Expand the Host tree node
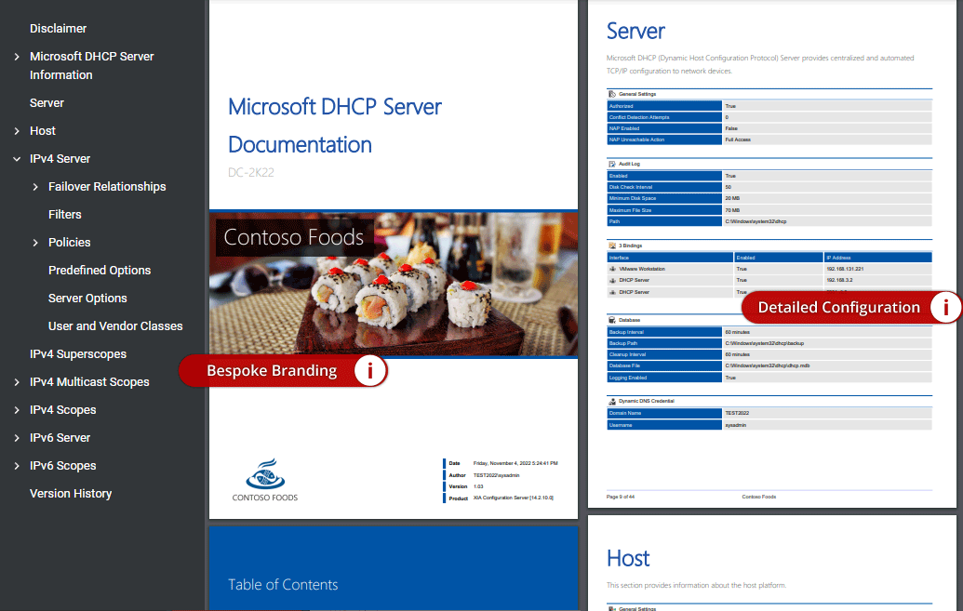963x611 pixels. (x=17, y=131)
